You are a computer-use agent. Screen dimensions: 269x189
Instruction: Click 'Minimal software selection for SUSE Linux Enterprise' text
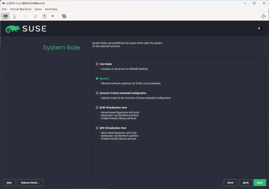(x=131, y=84)
